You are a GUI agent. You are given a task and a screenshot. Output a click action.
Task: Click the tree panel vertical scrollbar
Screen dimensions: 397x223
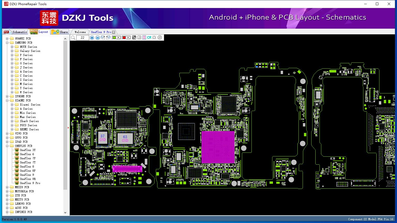65,115
